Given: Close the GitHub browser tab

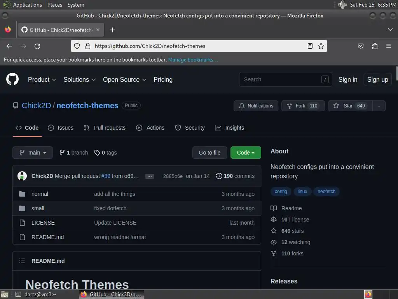Looking at the screenshot, I should point(98,30).
